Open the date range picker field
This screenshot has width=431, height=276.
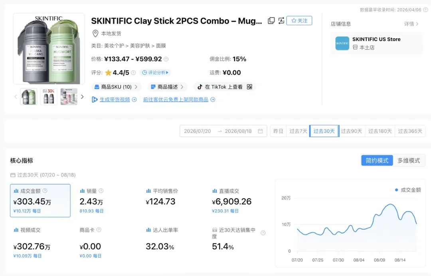(x=223, y=131)
